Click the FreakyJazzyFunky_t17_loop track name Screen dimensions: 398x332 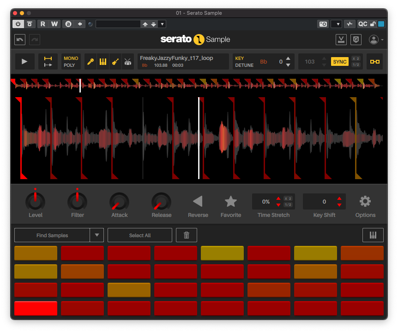coord(176,58)
